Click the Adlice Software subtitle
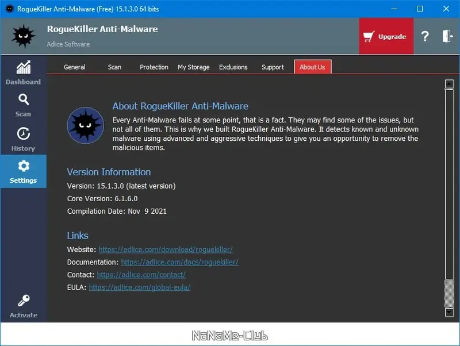The width and height of the screenshot is (460, 346). 68,44
